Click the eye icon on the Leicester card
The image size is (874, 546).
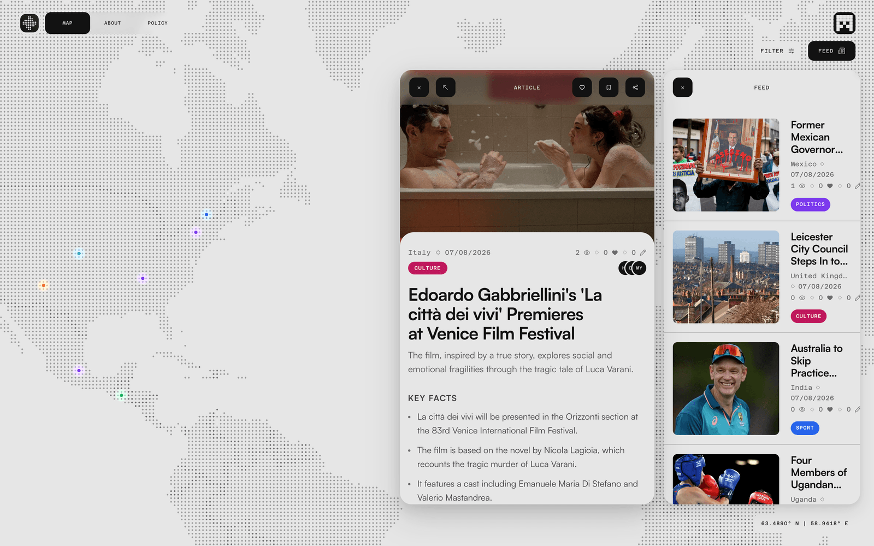tap(802, 298)
